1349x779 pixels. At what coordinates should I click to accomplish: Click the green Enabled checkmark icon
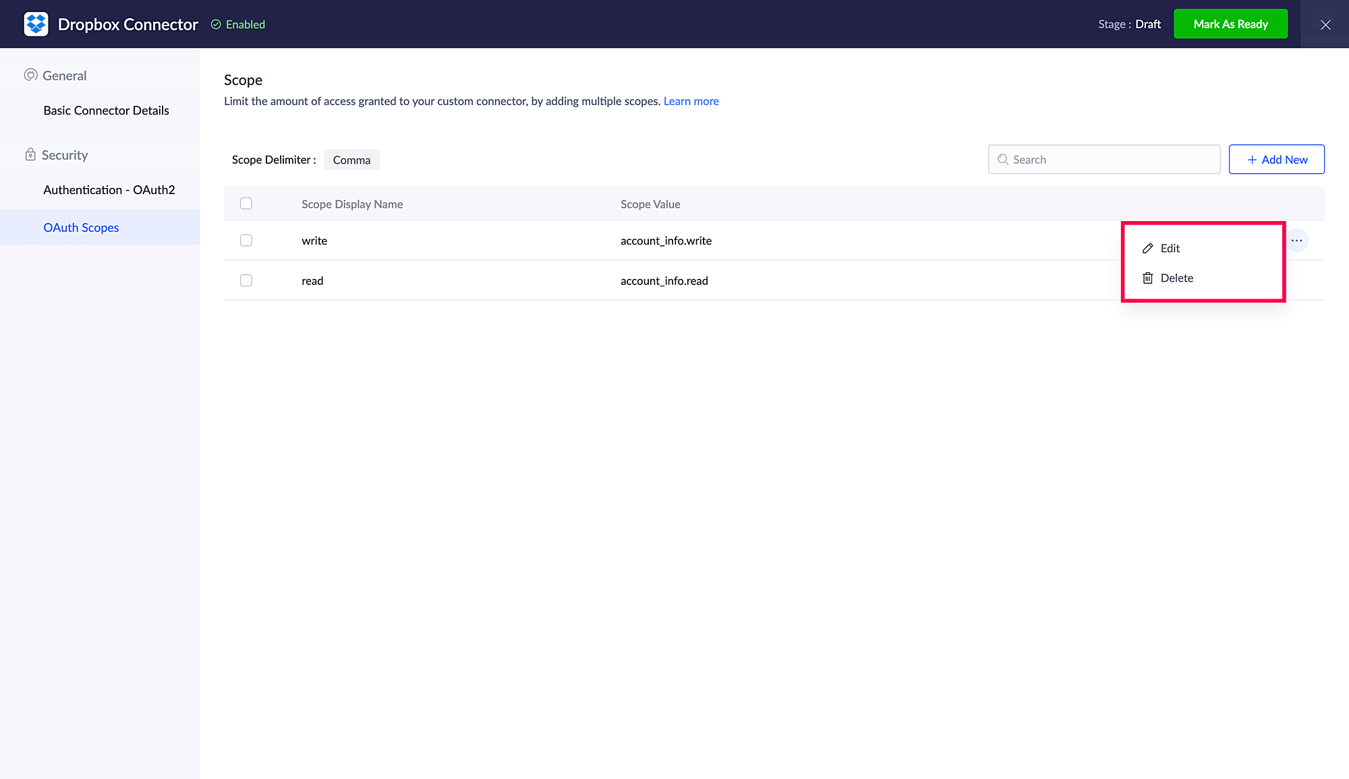tap(216, 24)
